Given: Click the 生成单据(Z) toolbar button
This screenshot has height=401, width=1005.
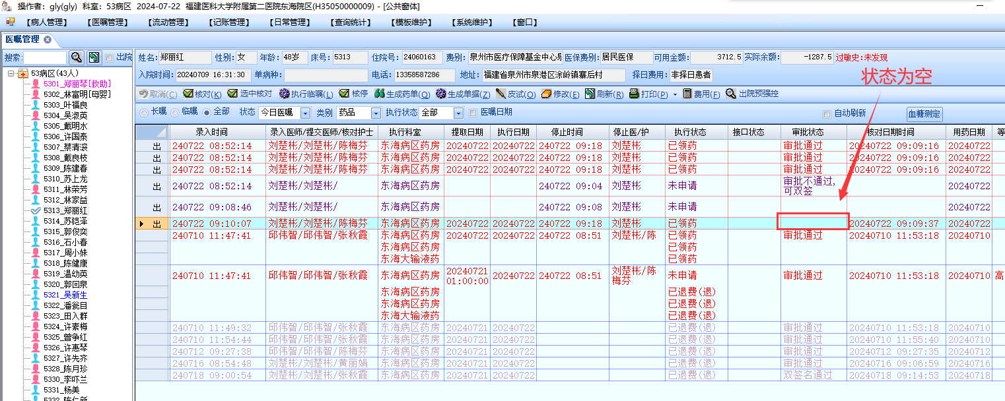Looking at the screenshot, I should [463, 94].
